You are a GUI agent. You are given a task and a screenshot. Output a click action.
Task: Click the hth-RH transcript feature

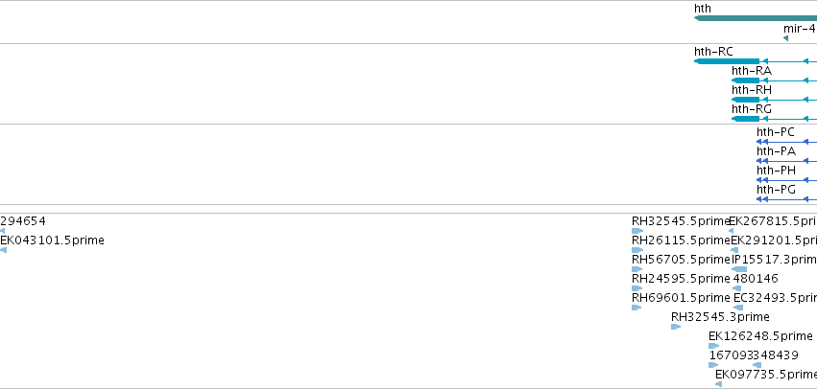tap(746, 100)
